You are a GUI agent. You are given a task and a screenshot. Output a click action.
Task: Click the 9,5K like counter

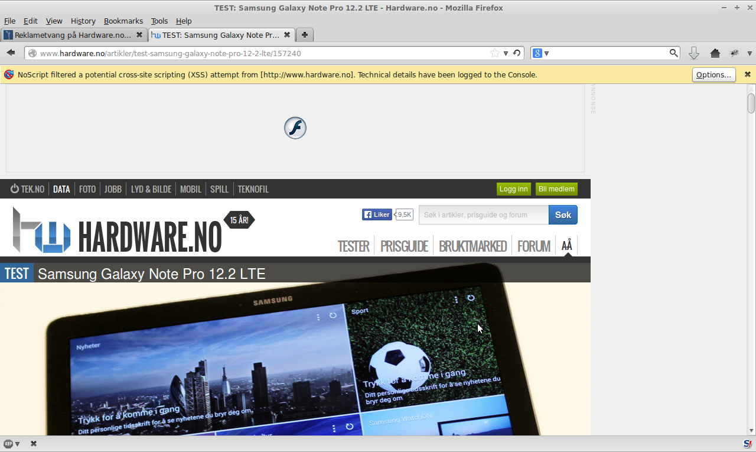[x=404, y=214]
